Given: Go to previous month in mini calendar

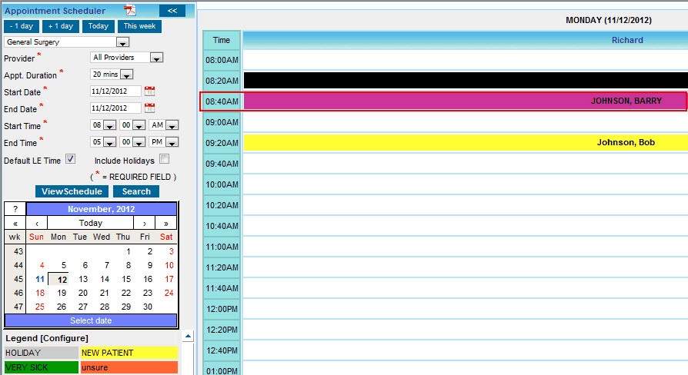Looking at the screenshot, I should [37, 223].
